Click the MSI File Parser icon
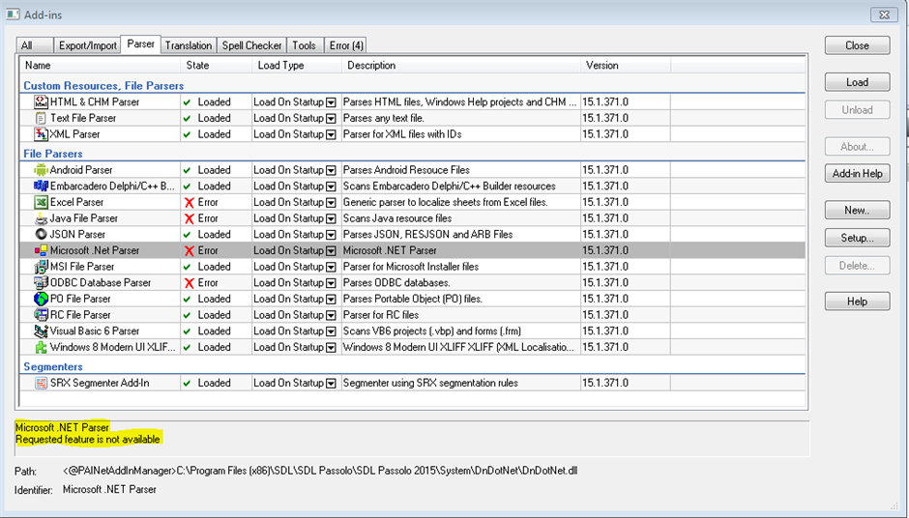 41,267
